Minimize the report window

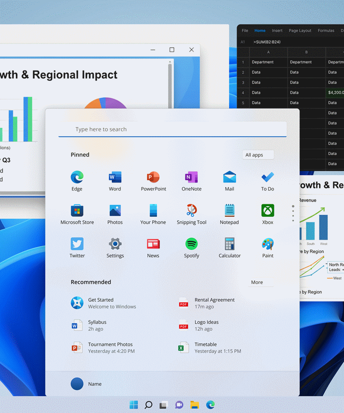(x=153, y=49)
